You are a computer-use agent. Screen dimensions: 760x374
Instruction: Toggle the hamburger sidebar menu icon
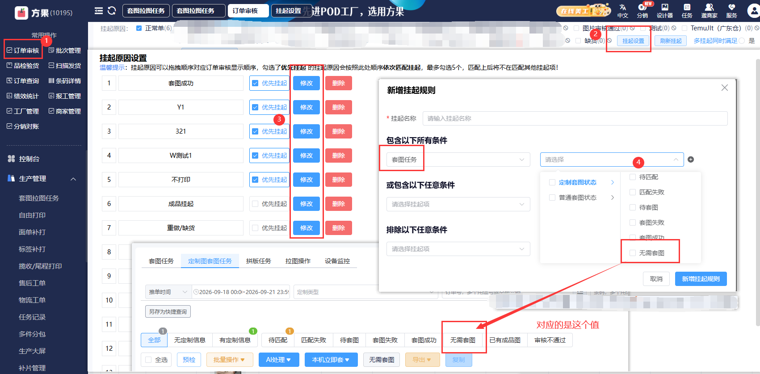point(99,11)
